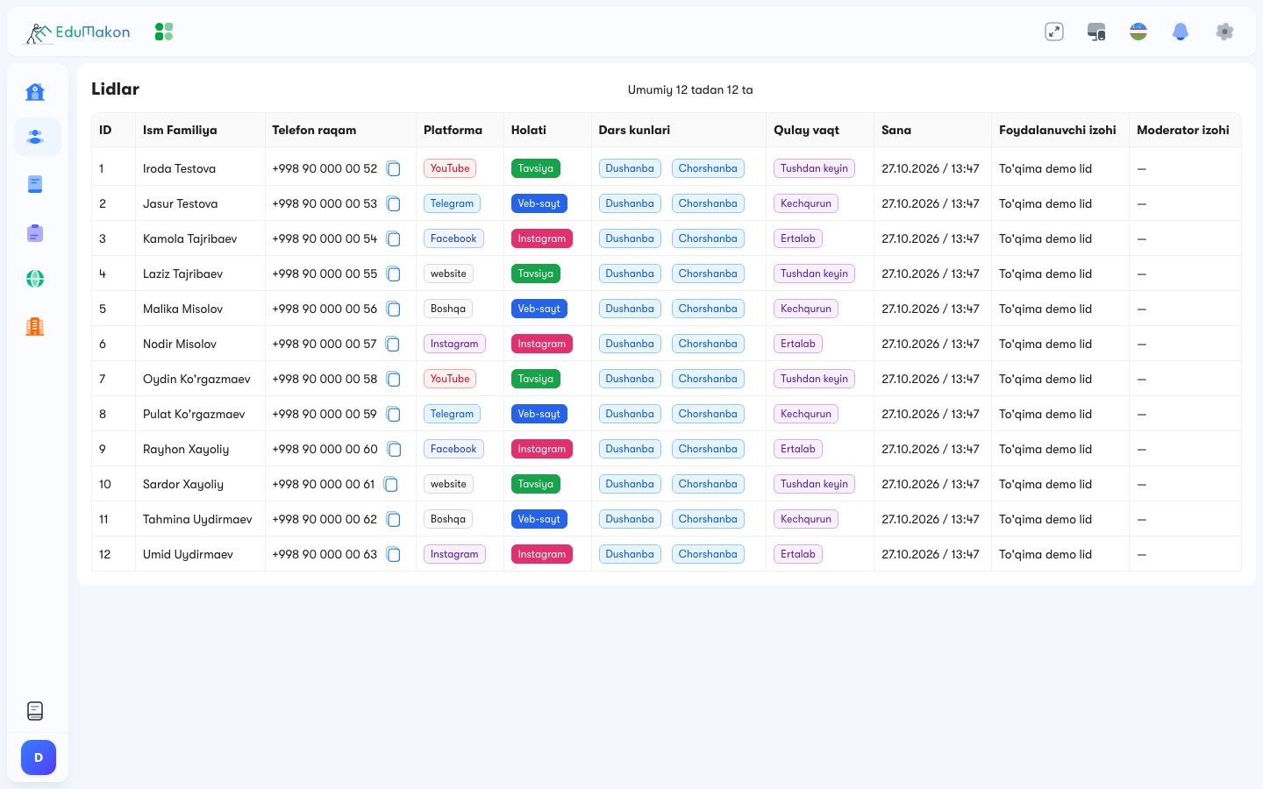Image resolution: width=1263 pixels, height=789 pixels.
Task: Open settings gear icon
Action: (x=1225, y=32)
